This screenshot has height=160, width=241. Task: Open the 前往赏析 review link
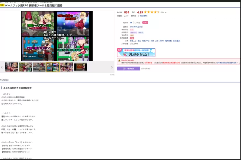tap(144, 16)
